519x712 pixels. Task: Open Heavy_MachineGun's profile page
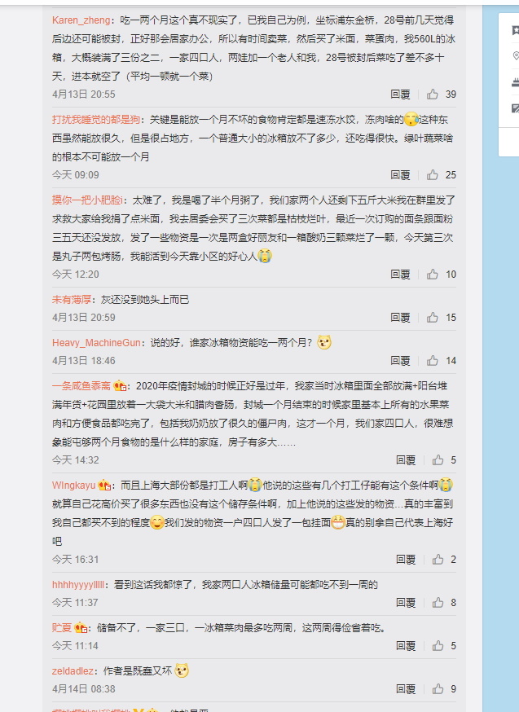96,342
